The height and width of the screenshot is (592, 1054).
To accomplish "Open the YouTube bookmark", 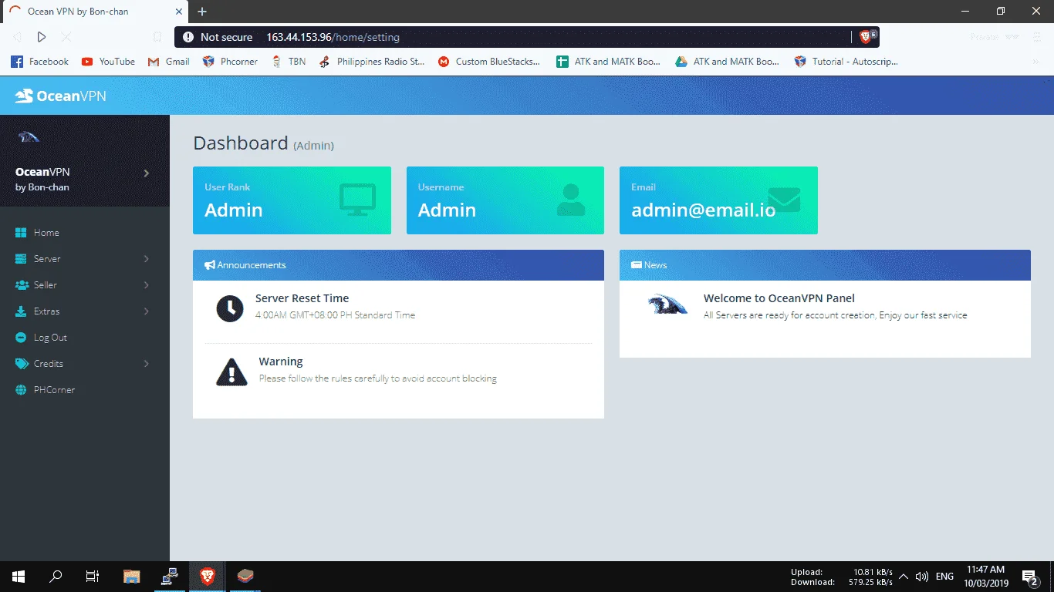I will coord(109,62).
